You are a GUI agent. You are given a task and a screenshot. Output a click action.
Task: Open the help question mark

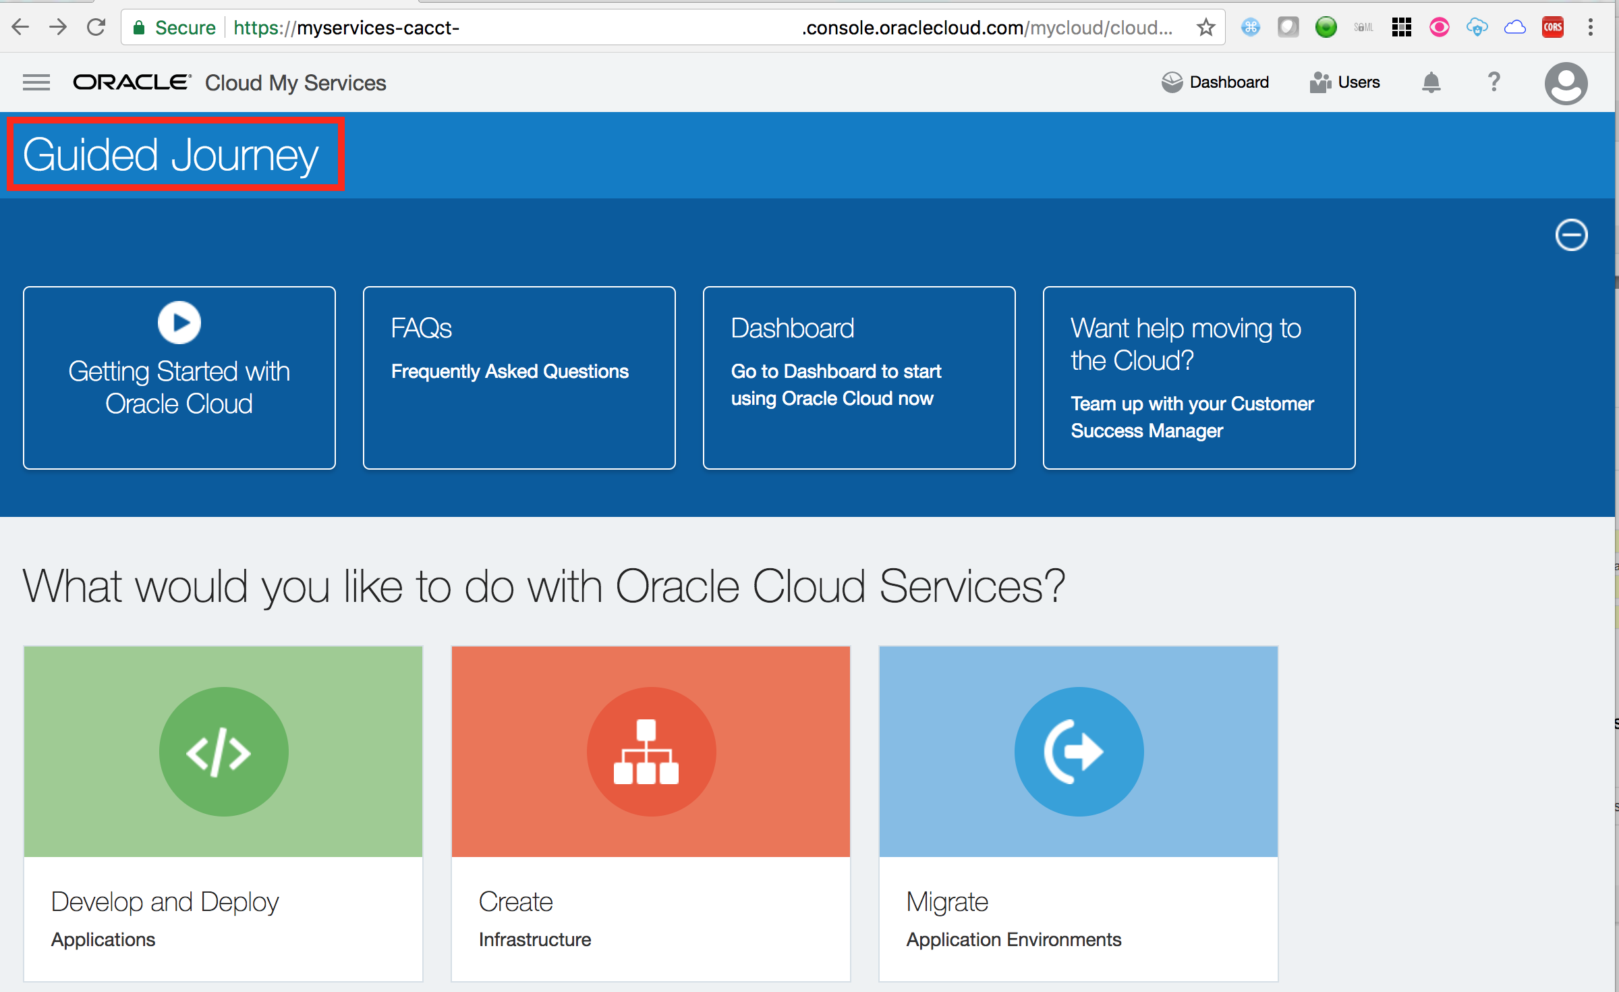1494,82
